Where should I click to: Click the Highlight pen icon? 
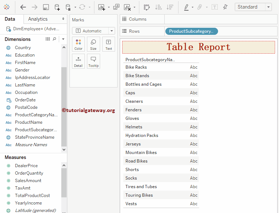pyautogui.click(x=186, y=7)
